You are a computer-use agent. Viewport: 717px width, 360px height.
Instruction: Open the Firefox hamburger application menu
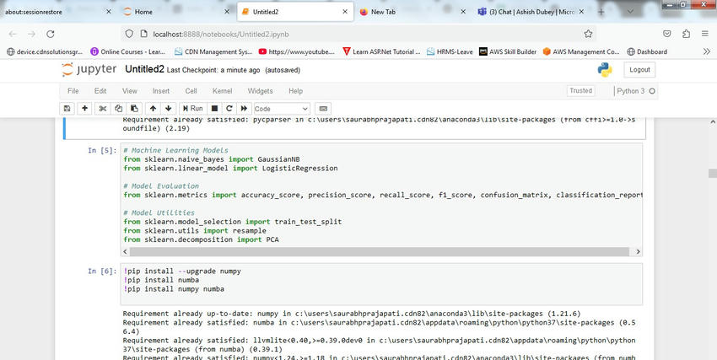click(705, 34)
